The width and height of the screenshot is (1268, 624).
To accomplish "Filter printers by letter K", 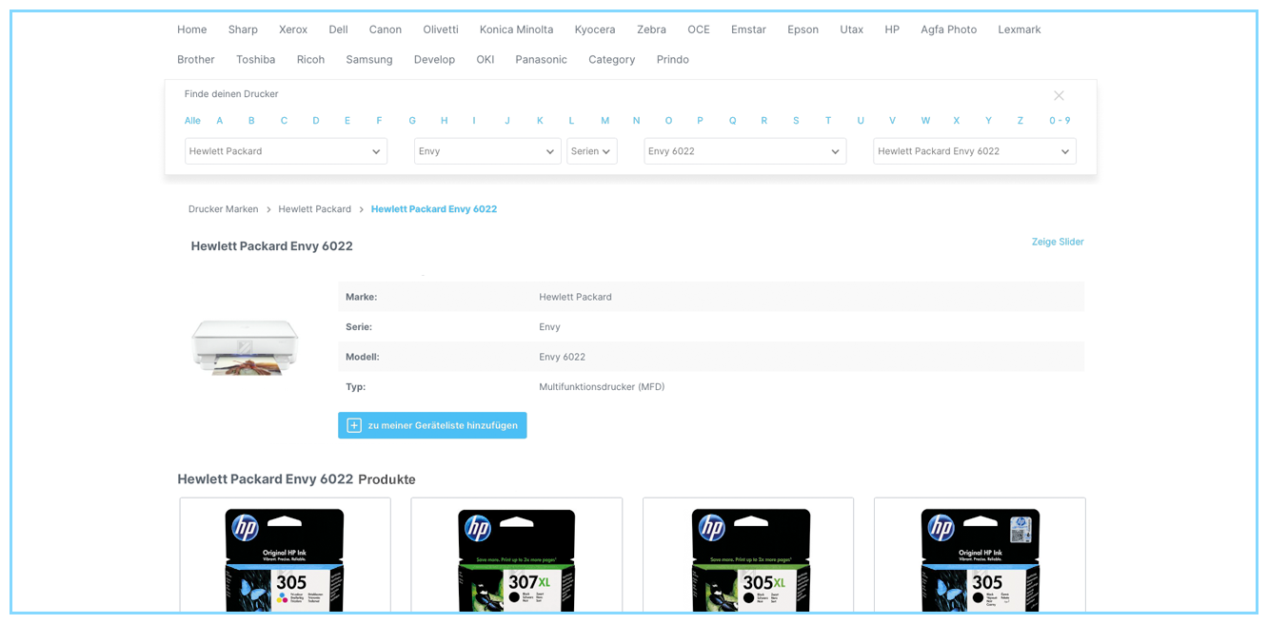I will tap(540, 121).
